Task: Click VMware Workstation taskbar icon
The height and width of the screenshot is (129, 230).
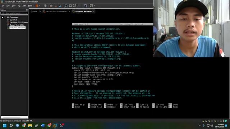Action: (x=55, y=126)
